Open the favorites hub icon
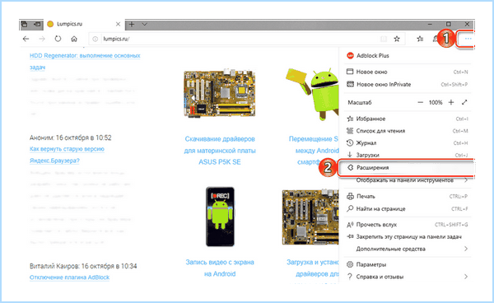Image resolution: width=494 pixels, height=303 pixels. [420, 39]
